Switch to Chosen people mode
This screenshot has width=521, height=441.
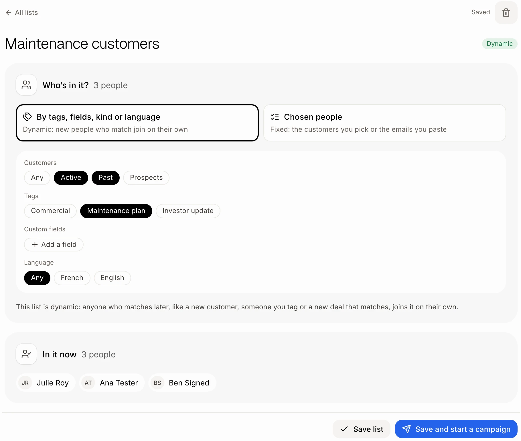tap(385, 123)
